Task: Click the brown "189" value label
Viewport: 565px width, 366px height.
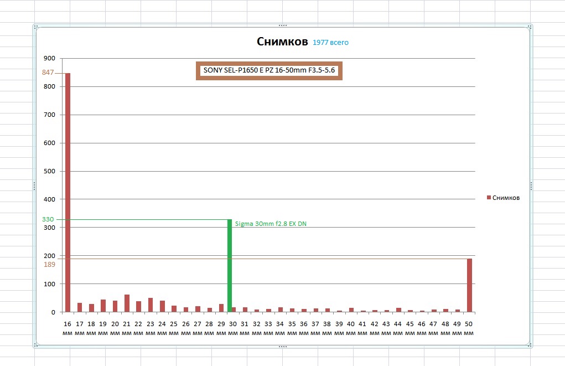Action: point(50,265)
